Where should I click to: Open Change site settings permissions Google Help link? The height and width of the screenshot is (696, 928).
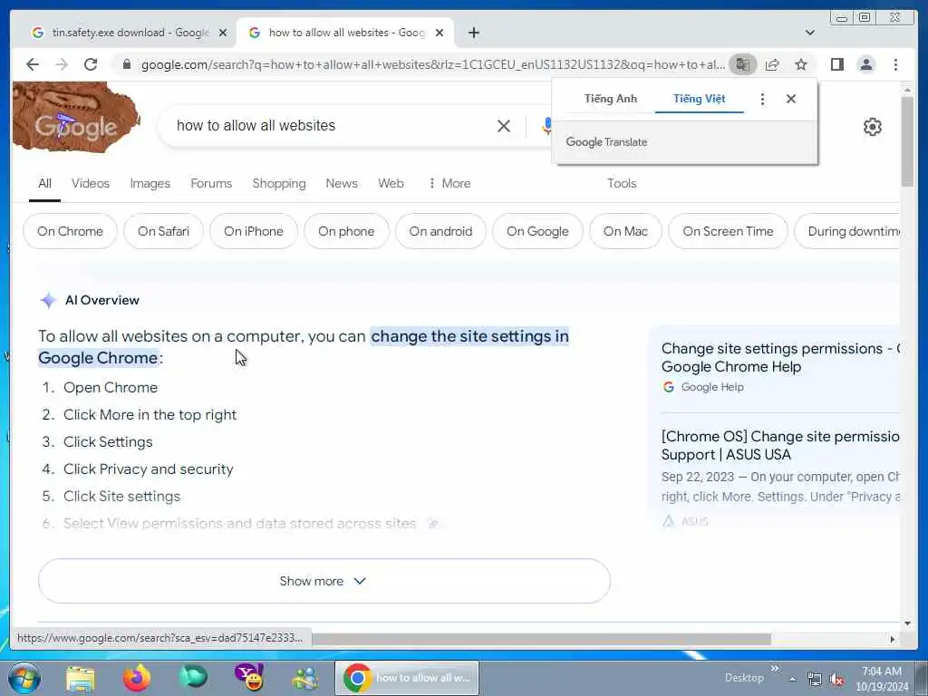[x=780, y=357]
